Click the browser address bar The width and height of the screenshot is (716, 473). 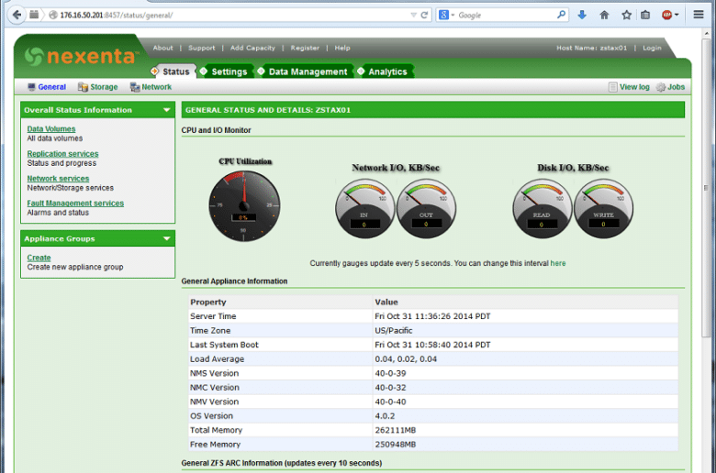(x=233, y=15)
